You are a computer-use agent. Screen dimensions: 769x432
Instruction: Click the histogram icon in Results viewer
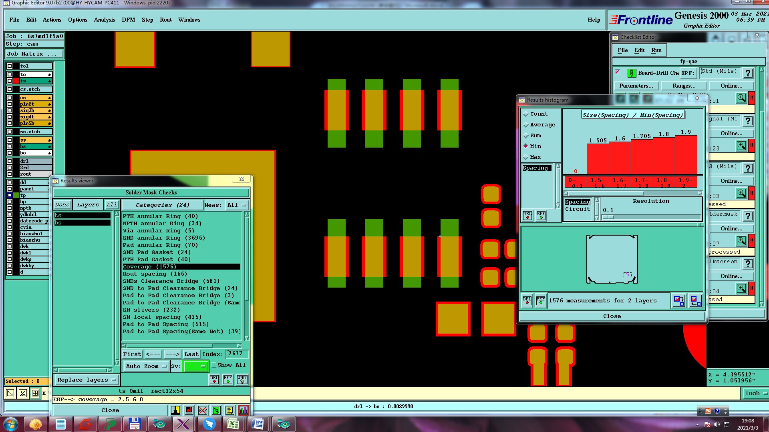243,410
